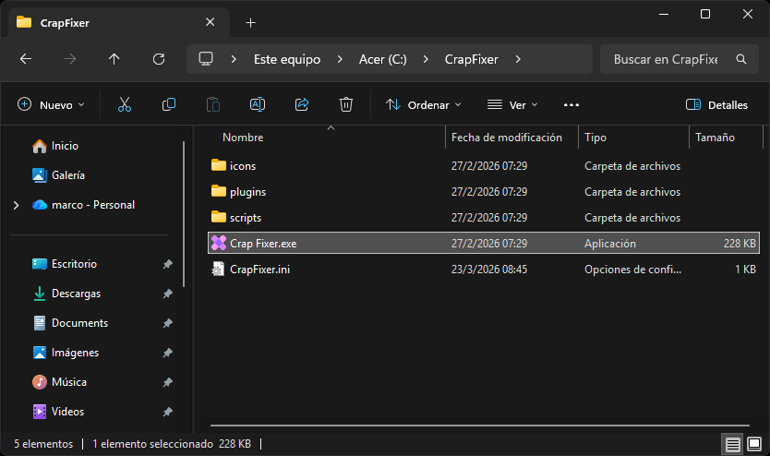Switch to large thumbnails view icon
Viewport: 770px width, 456px height.
click(754, 444)
